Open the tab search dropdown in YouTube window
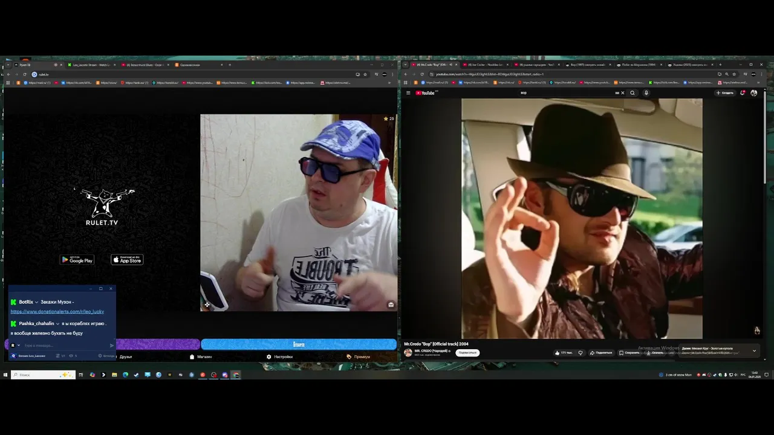 tap(406, 65)
